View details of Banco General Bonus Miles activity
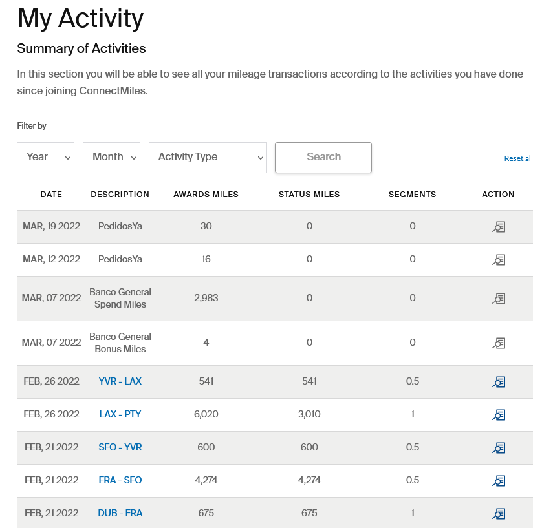The image size is (553, 528). pyautogui.click(x=498, y=343)
